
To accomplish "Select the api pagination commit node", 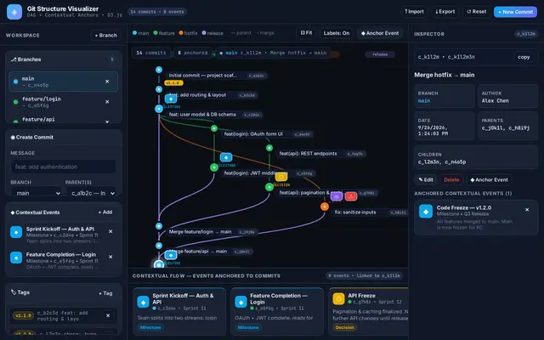I will [269, 187].
